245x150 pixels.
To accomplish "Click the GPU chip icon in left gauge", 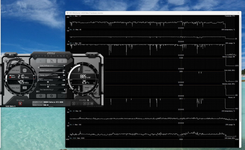I will tap(24, 70).
